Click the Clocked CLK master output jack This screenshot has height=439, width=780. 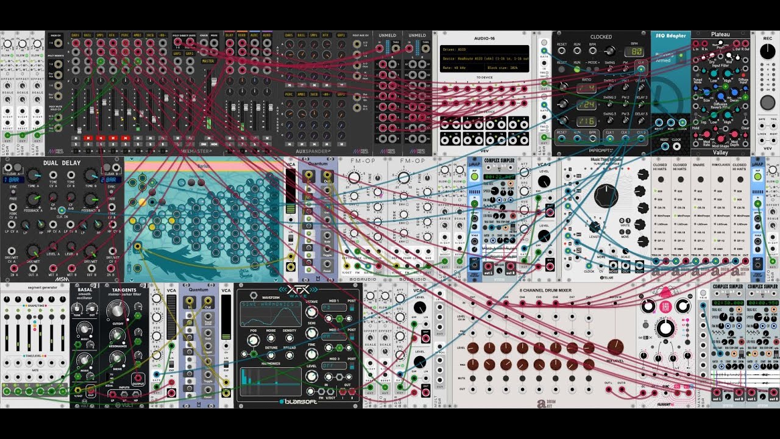641,69
